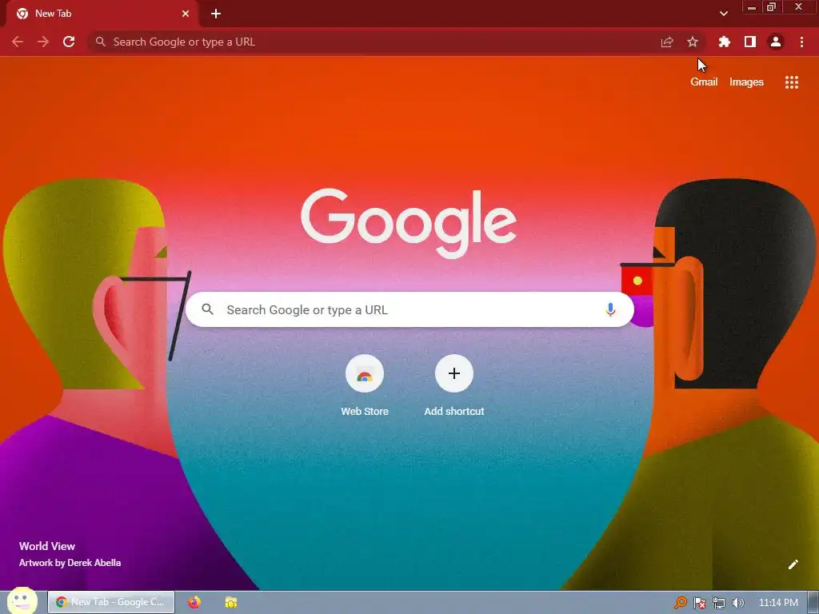Go back using the back arrow
The image size is (819, 614).
(x=18, y=42)
